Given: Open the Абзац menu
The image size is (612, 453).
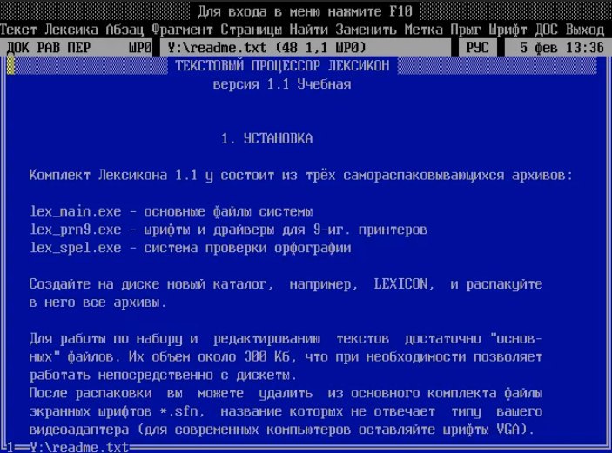Looking at the screenshot, I should [x=125, y=29].
